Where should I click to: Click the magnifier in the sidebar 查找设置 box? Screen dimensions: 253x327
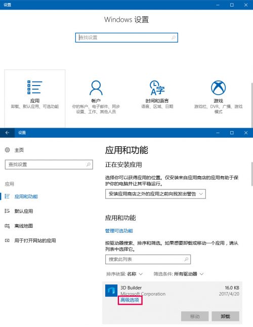coord(89,165)
